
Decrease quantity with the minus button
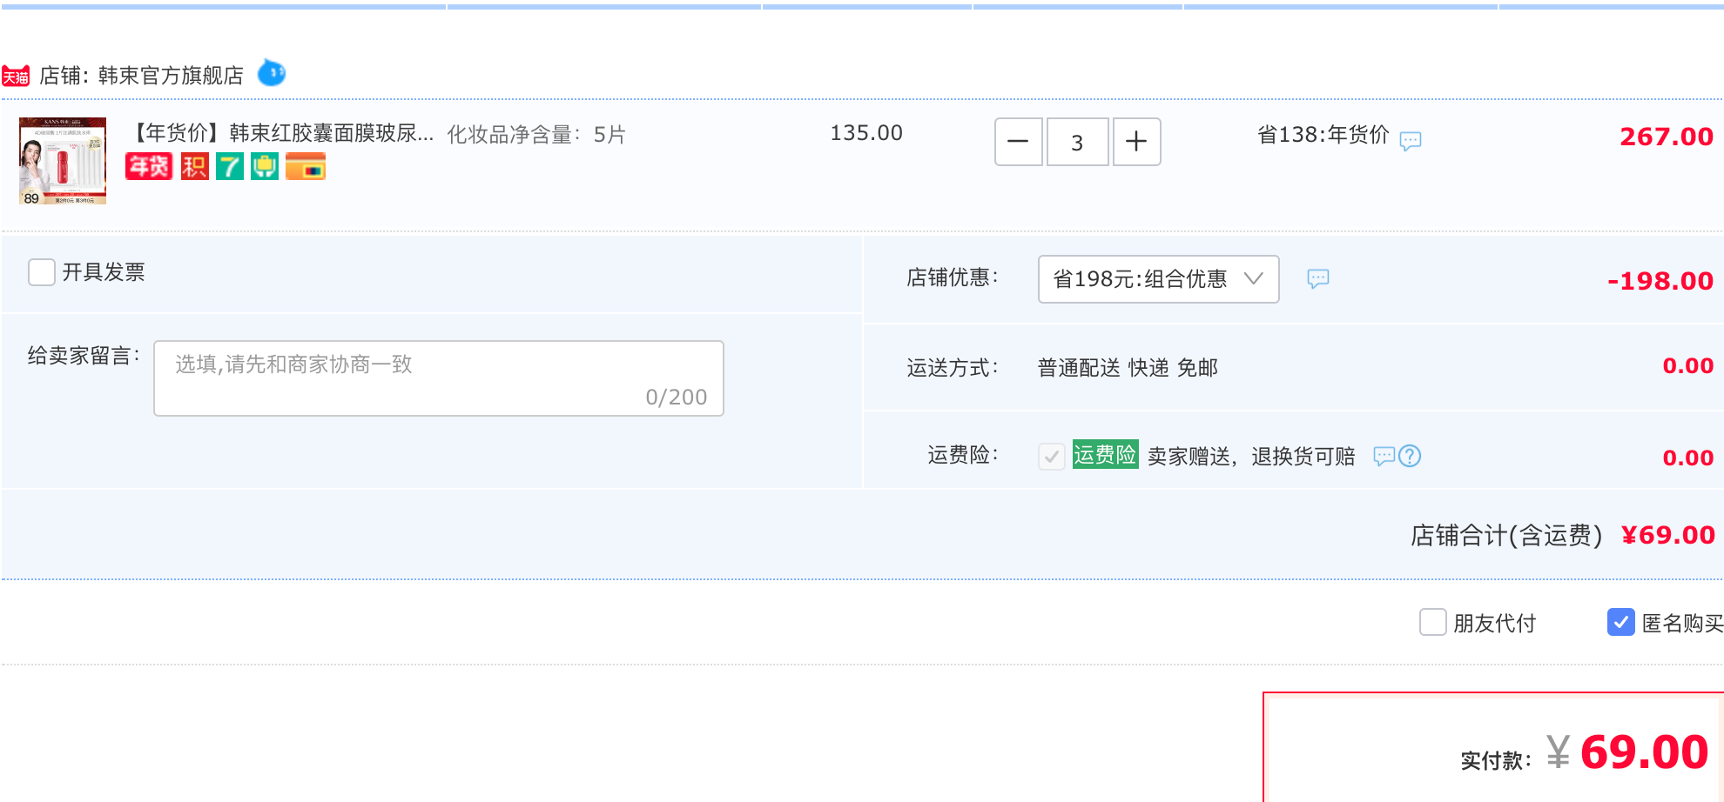click(1019, 142)
